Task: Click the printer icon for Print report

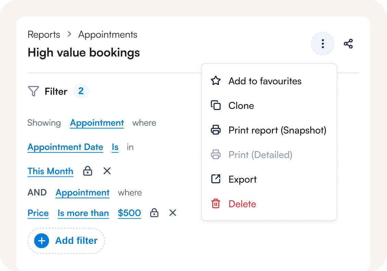Action: [216, 130]
